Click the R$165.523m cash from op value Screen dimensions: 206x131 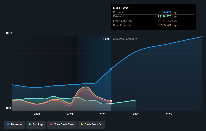click(166, 25)
